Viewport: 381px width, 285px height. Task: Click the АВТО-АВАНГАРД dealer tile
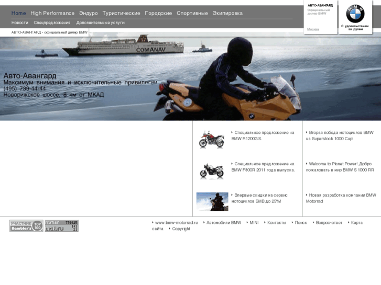[x=321, y=17]
